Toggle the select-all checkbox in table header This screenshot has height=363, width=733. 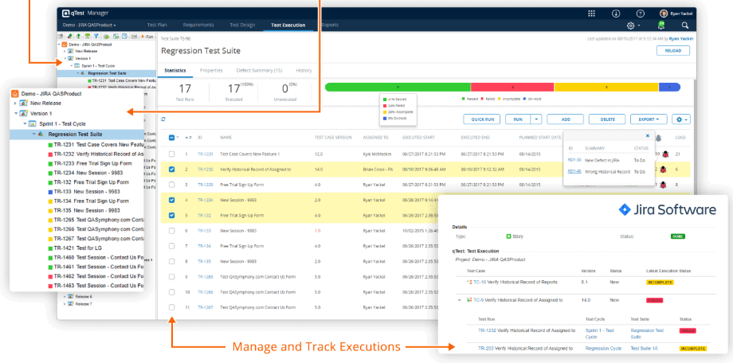pos(171,138)
